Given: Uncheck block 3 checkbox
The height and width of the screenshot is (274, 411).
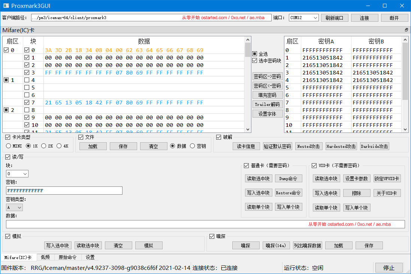Looking at the screenshot, I should 27,73.
